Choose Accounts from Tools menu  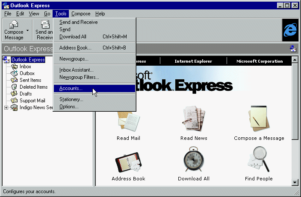pyautogui.click(x=94, y=88)
